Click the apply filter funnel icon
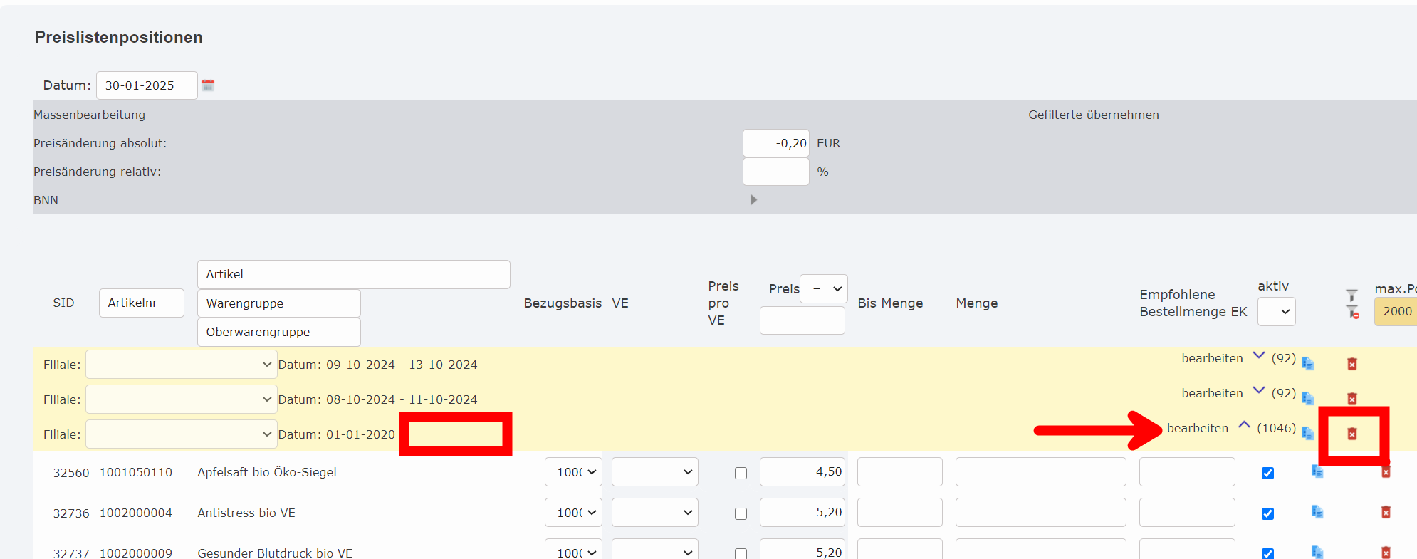Image resolution: width=1417 pixels, height=559 pixels. [1351, 296]
